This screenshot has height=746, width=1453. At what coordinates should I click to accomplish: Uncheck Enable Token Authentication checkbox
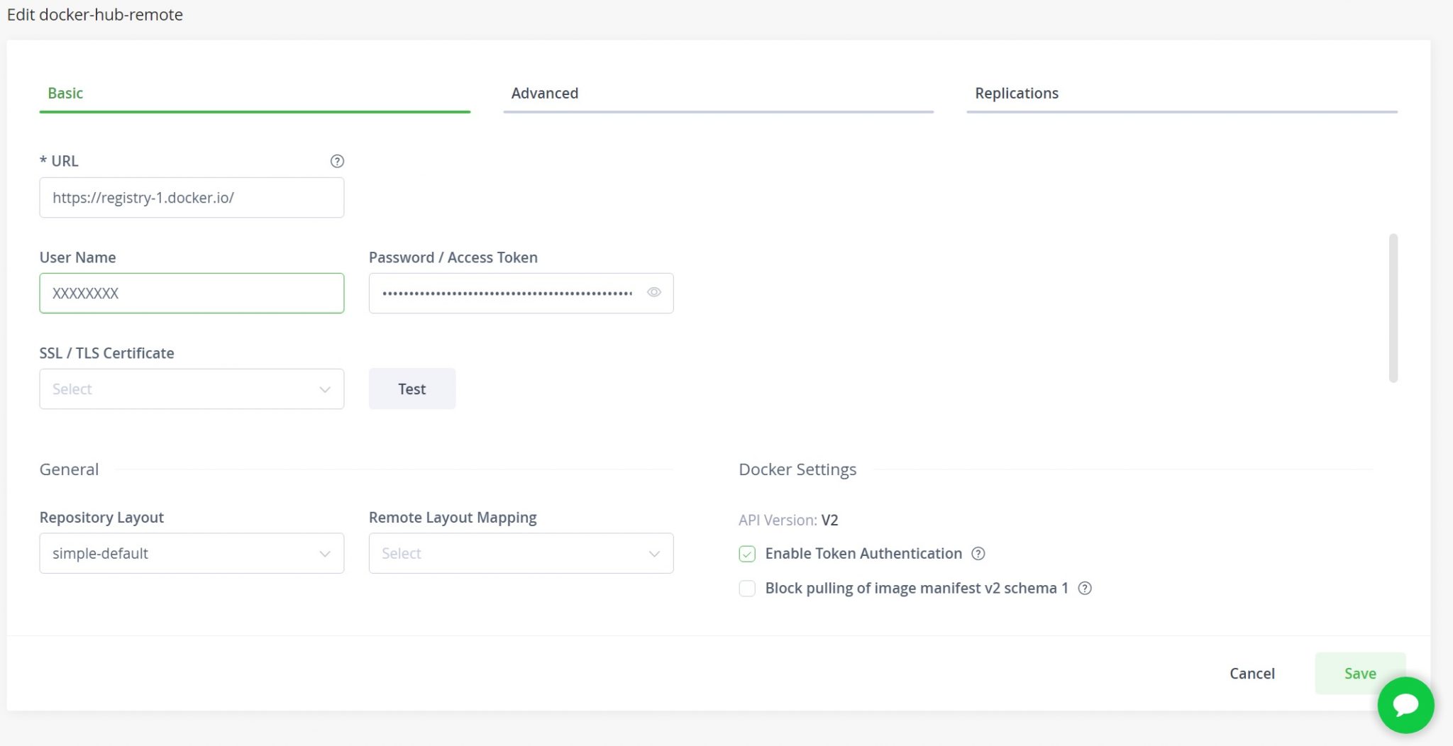747,554
